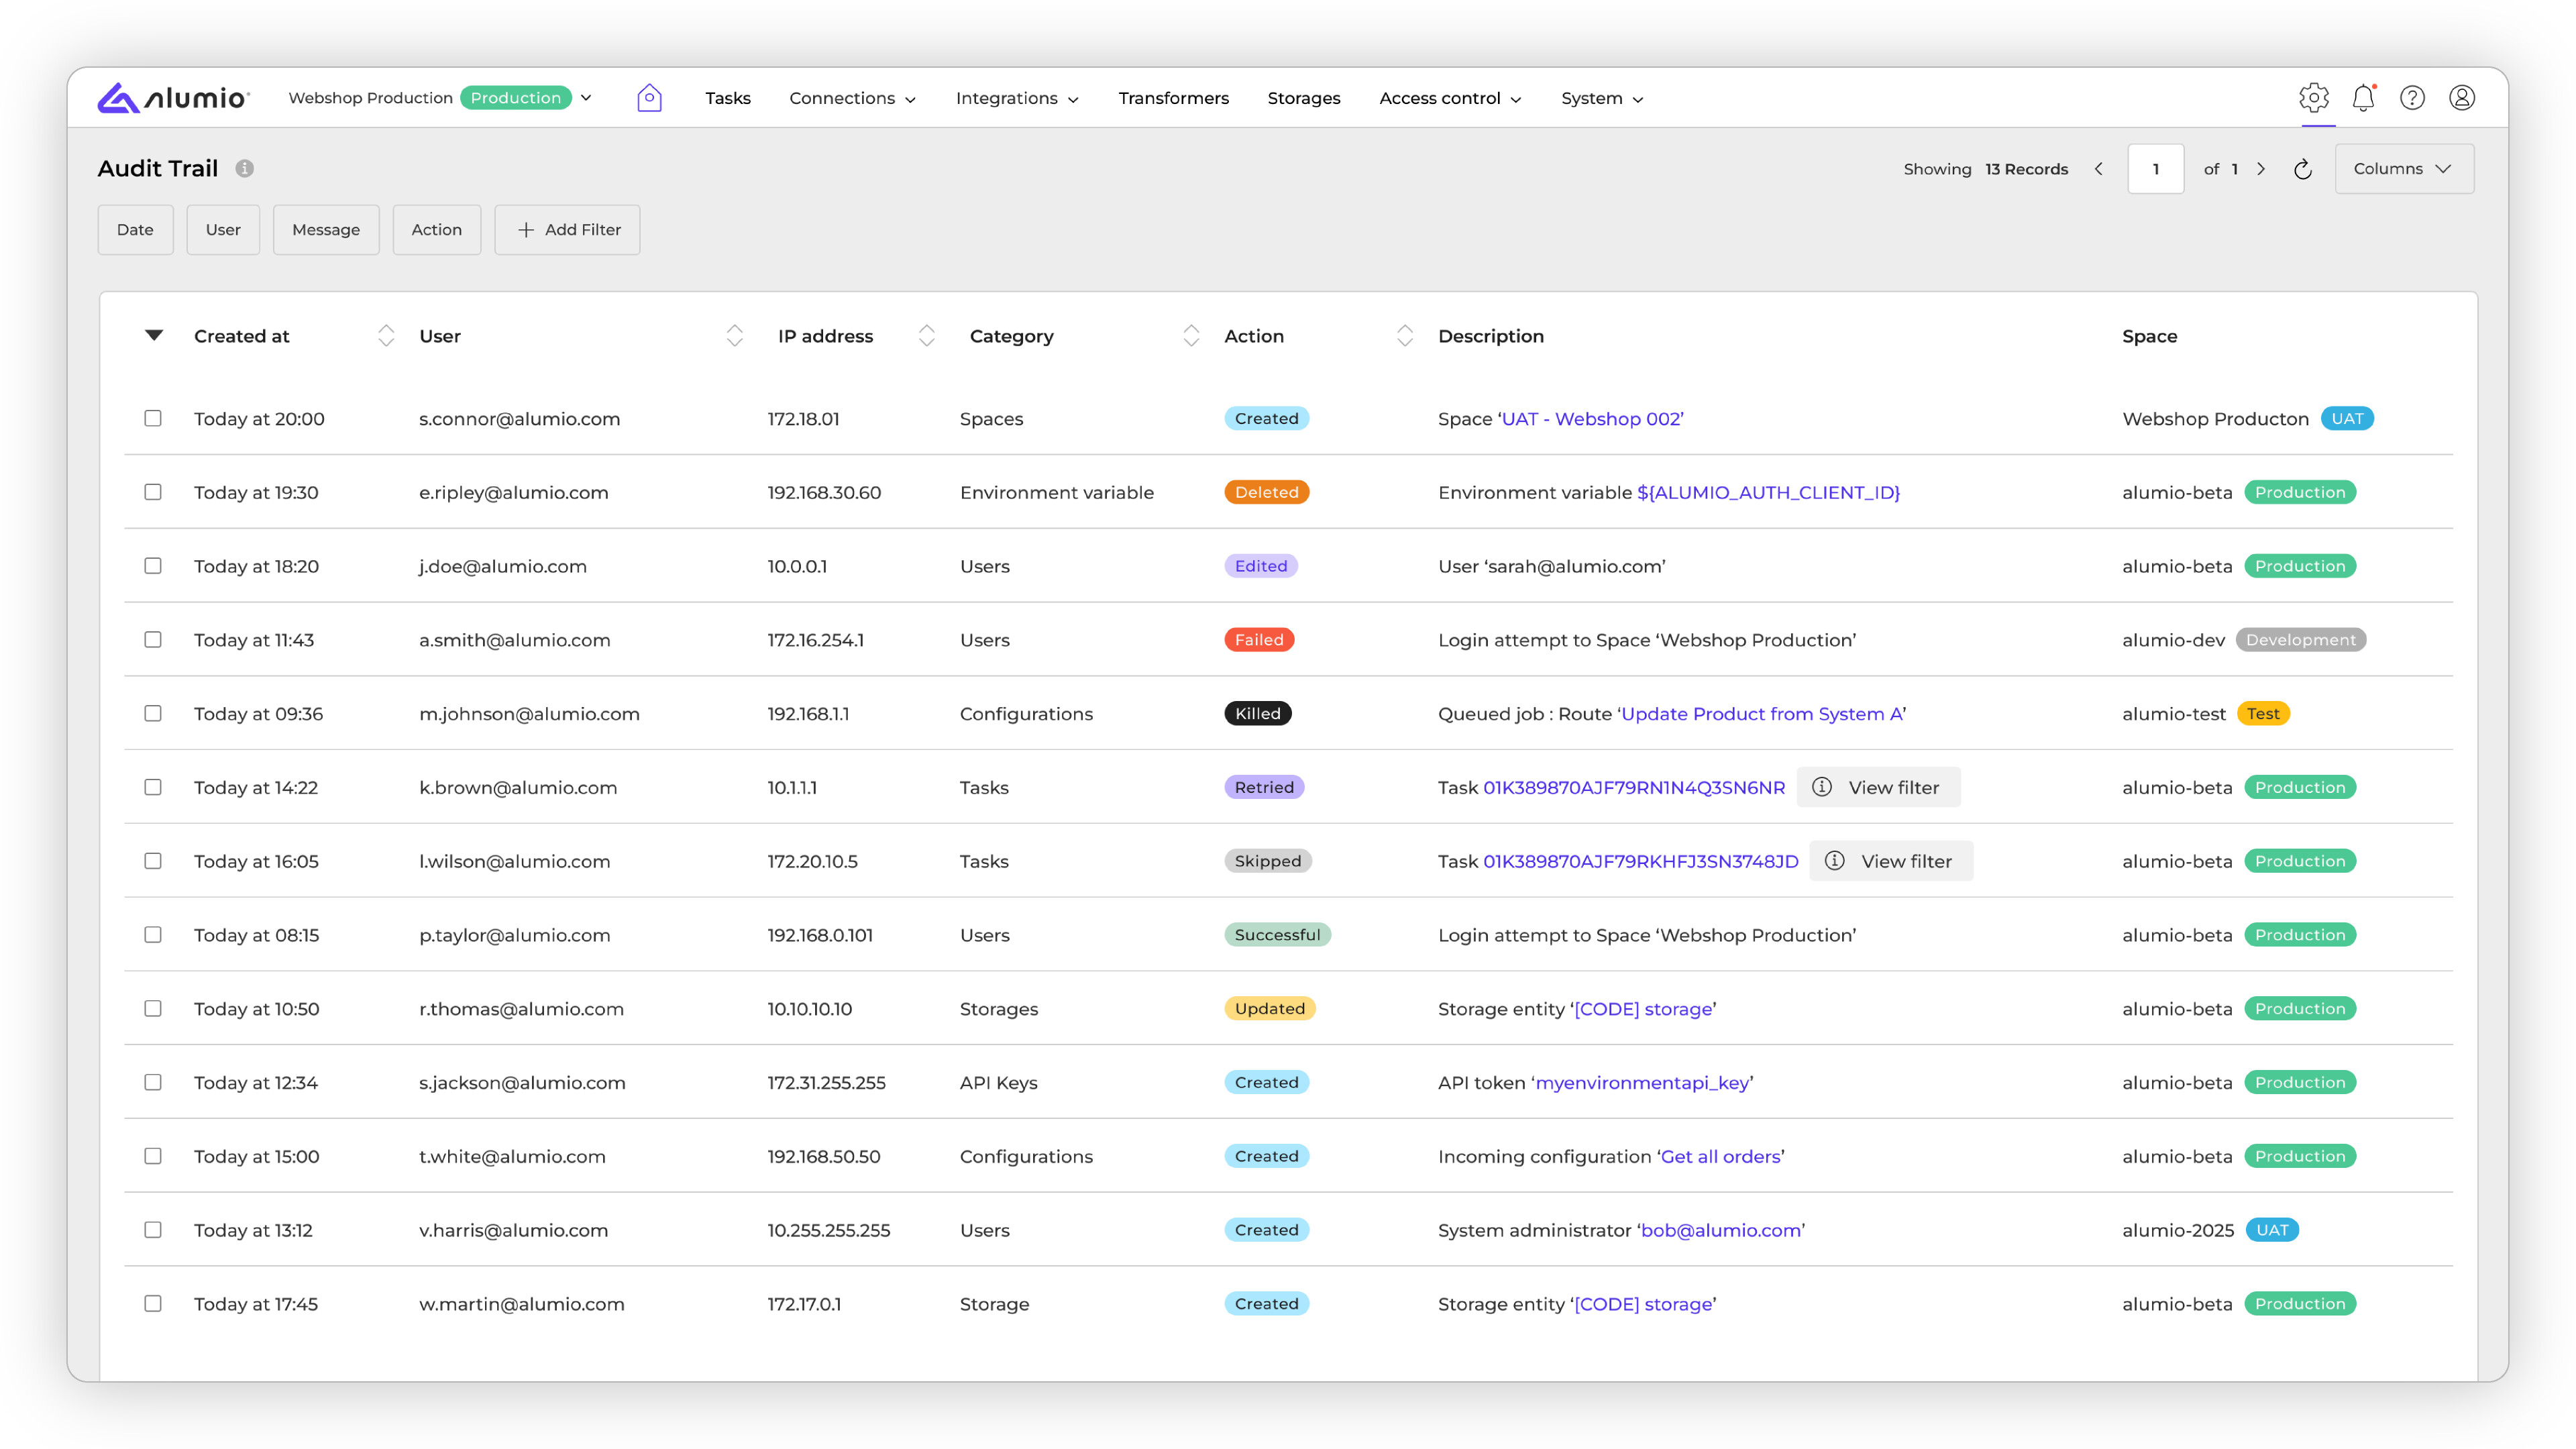Image resolution: width=2576 pixels, height=1449 pixels.
Task: Click the page number input field
Action: (x=2155, y=169)
